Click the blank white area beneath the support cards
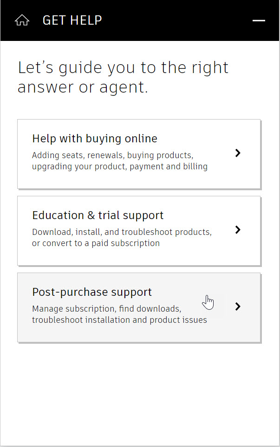This screenshot has height=447, width=280. coord(139,394)
